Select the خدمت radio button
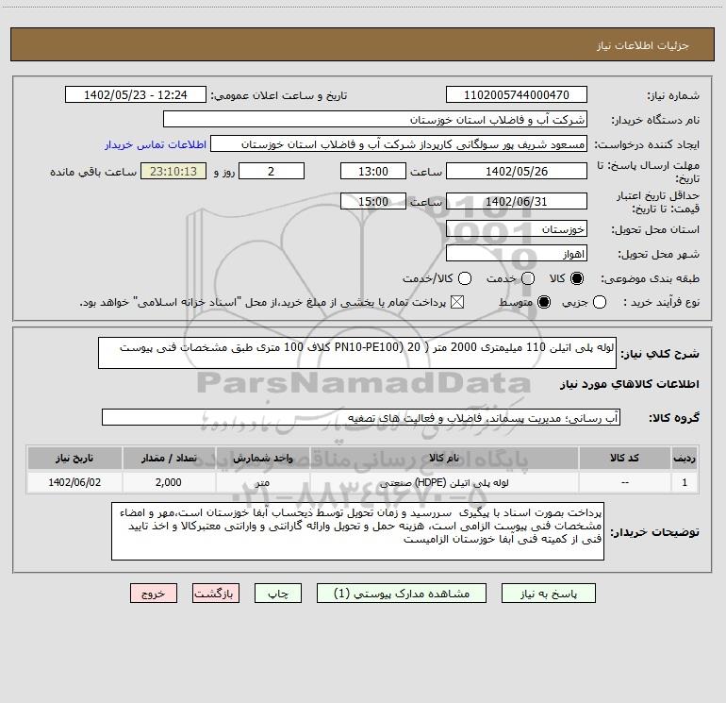The width and height of the screenshot is (726, 703). tap(528, 278)
